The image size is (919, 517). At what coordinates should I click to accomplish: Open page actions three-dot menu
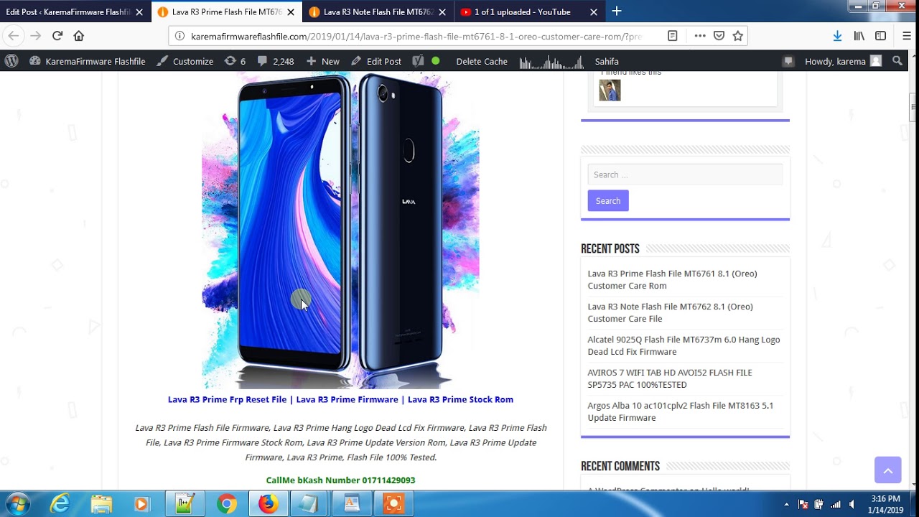click(x=700, y=36)
